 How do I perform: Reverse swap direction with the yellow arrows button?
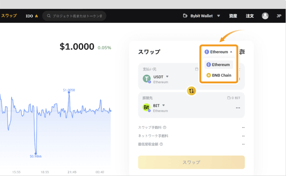point(191,91)
